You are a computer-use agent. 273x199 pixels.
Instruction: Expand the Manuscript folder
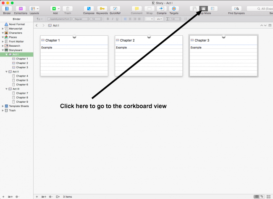pyautogui.click(x=3, y=29)
